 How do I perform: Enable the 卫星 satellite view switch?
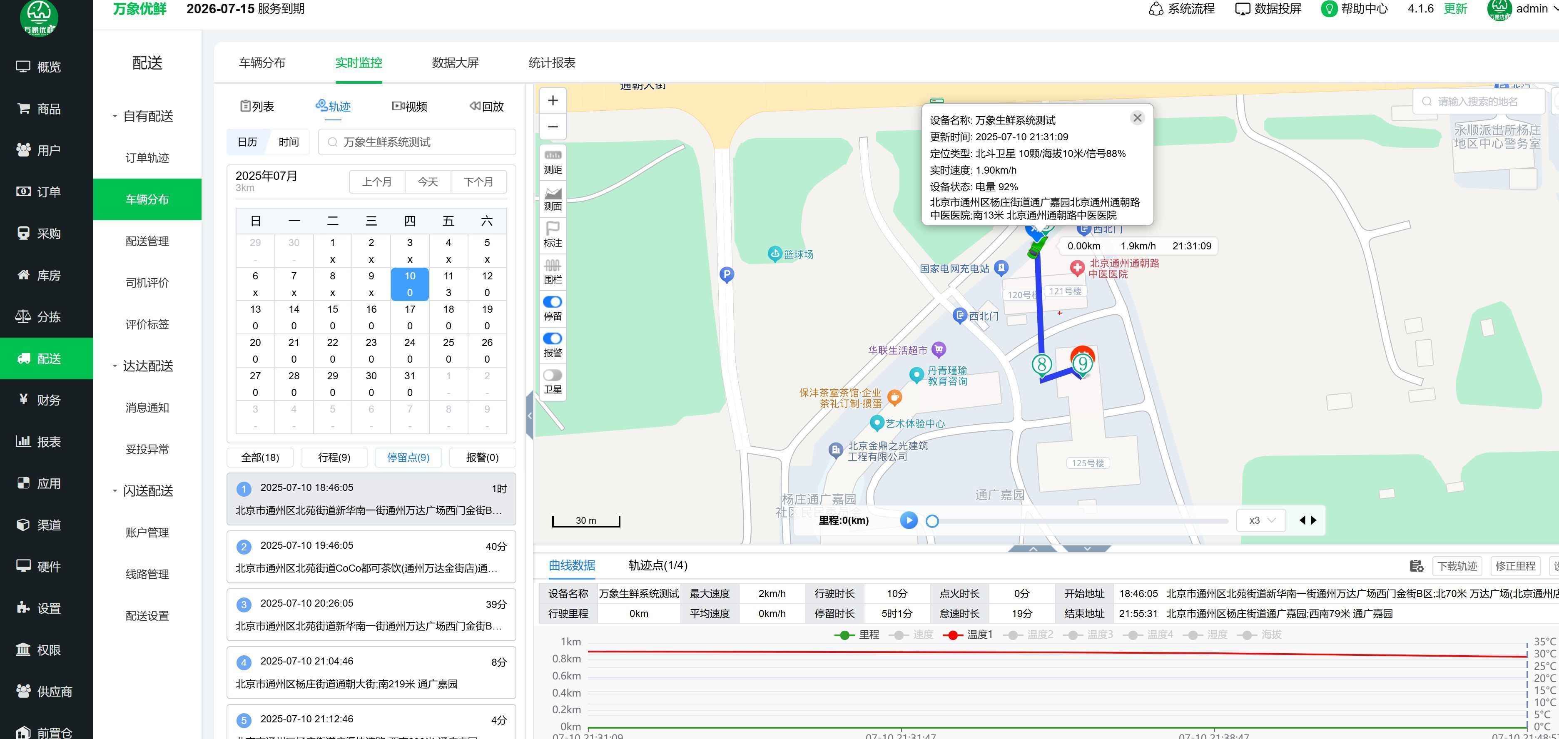553,375
